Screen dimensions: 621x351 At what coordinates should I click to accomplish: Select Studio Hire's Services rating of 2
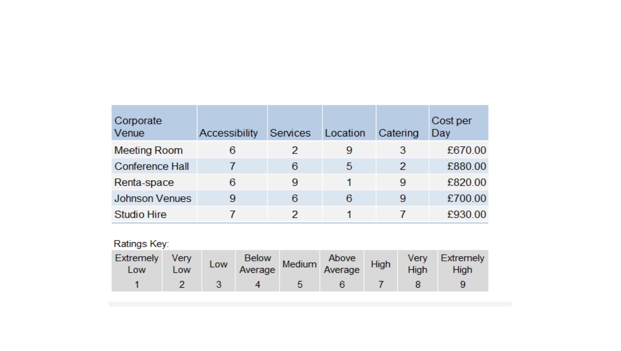tap(295, 215)
